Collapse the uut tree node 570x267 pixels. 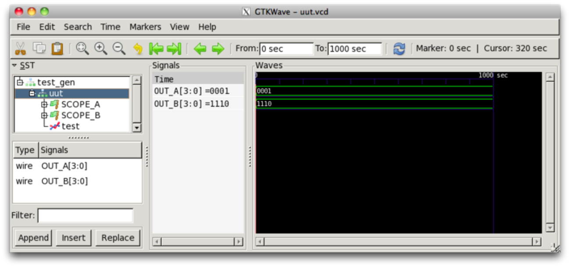[32, 93]
